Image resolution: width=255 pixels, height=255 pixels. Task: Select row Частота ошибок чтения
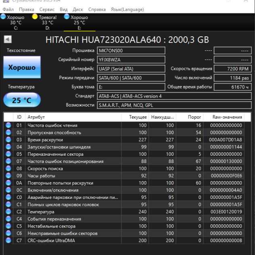[124, 125]
